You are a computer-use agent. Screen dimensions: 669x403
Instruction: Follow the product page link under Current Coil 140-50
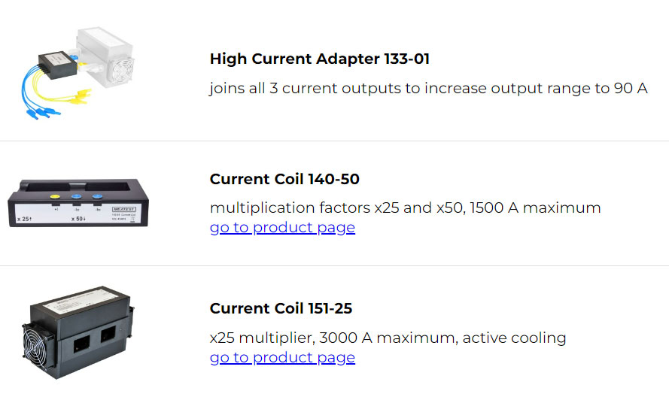pos(282,228)
